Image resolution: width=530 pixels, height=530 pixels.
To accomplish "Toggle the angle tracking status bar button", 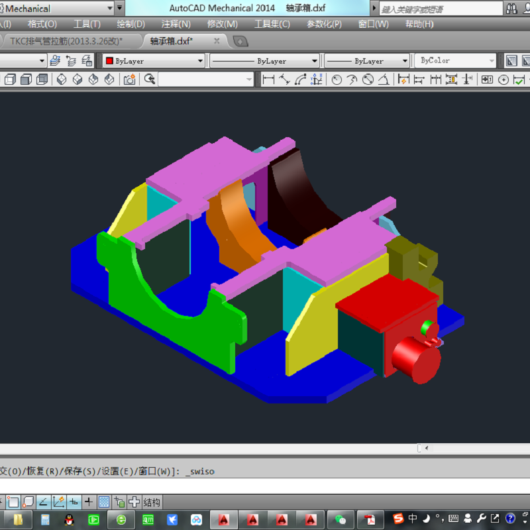I will (x=44, y=502).
